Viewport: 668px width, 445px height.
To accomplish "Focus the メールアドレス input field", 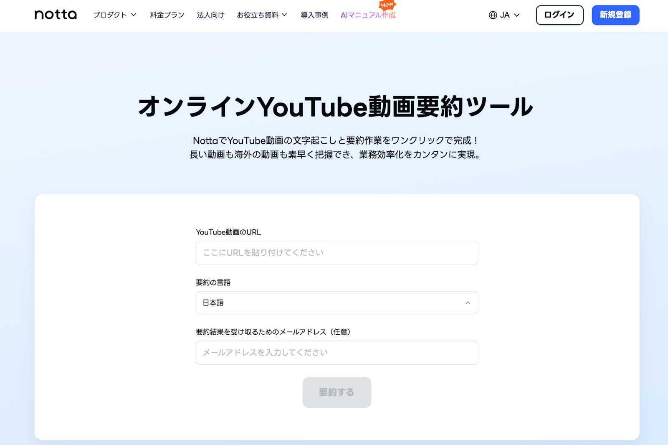I will [x=337, y=353].
